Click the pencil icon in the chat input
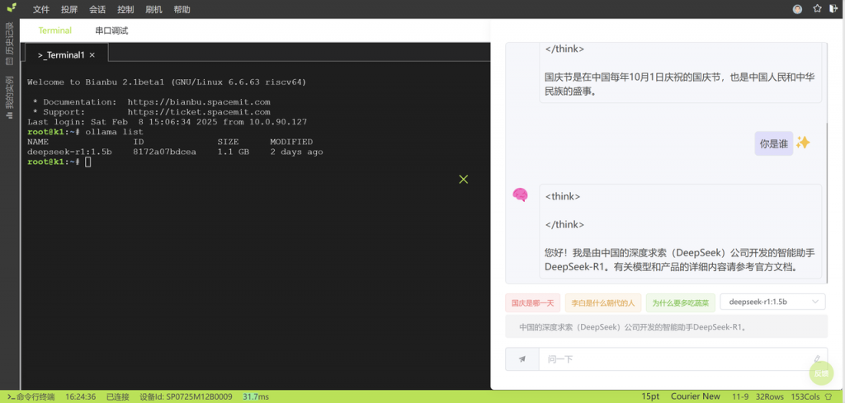Image resolution: width=845 pixels, height=403 pixels. coord(817,358)
